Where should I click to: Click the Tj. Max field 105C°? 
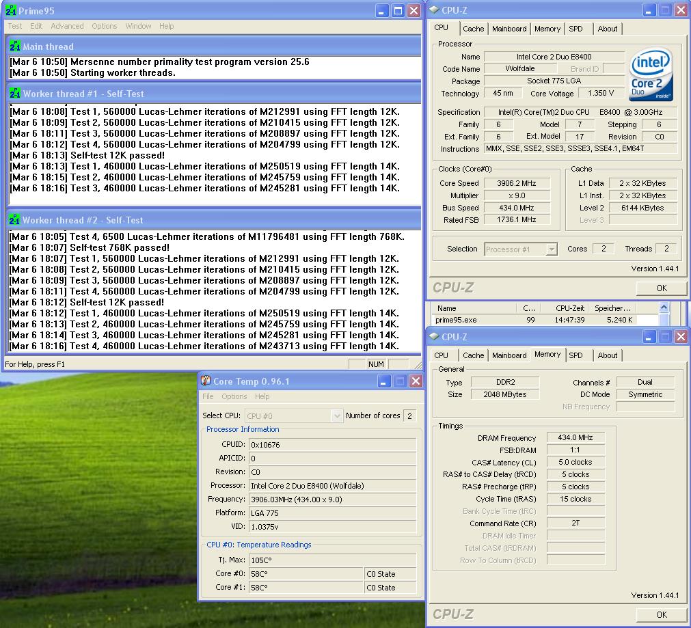333,560
